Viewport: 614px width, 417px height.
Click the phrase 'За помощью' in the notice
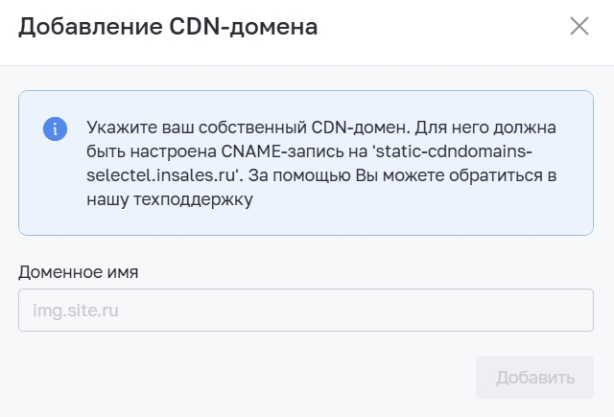point(299,175)
